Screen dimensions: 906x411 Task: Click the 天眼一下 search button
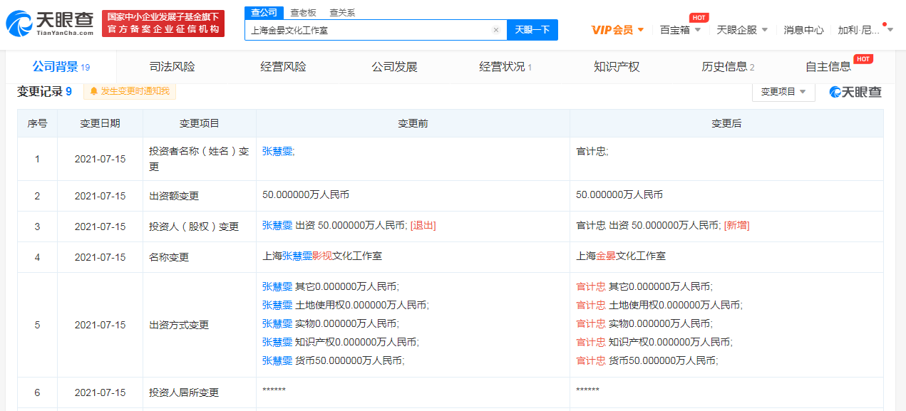(x=532, y=30)
